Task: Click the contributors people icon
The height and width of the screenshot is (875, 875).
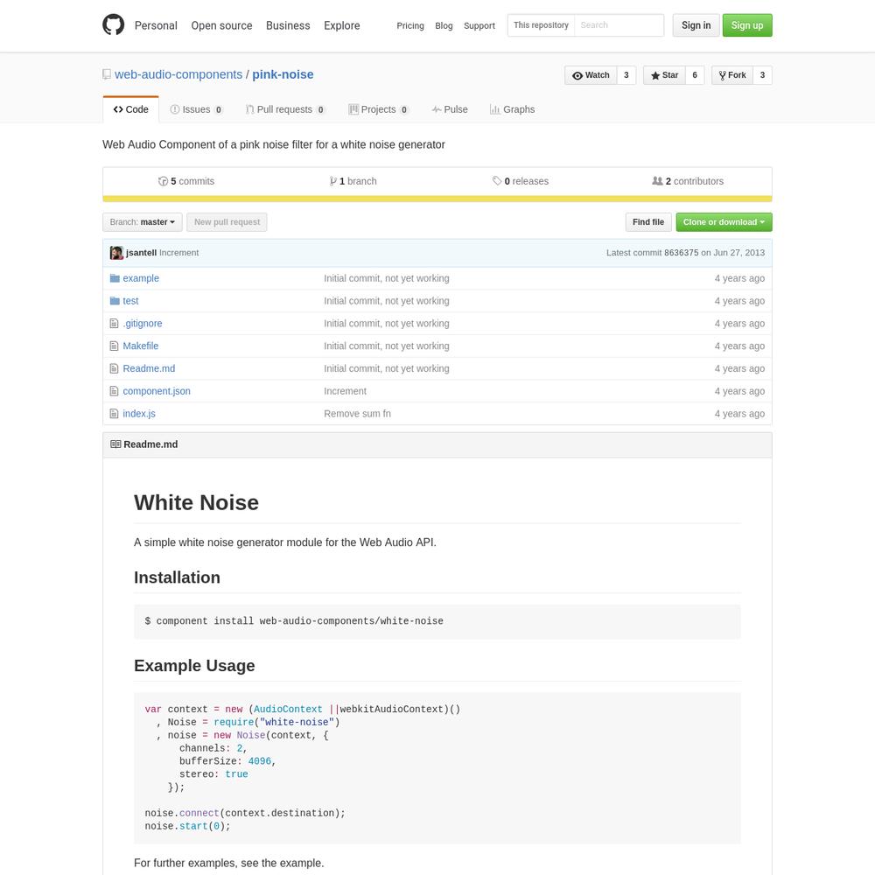Action: [657, 181]
